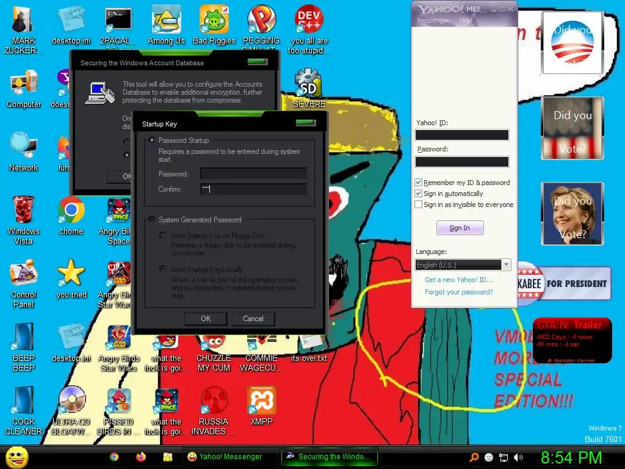Toggle Sign in automatically checkbox
Screen dimensions: 625x469
point(419,194)
